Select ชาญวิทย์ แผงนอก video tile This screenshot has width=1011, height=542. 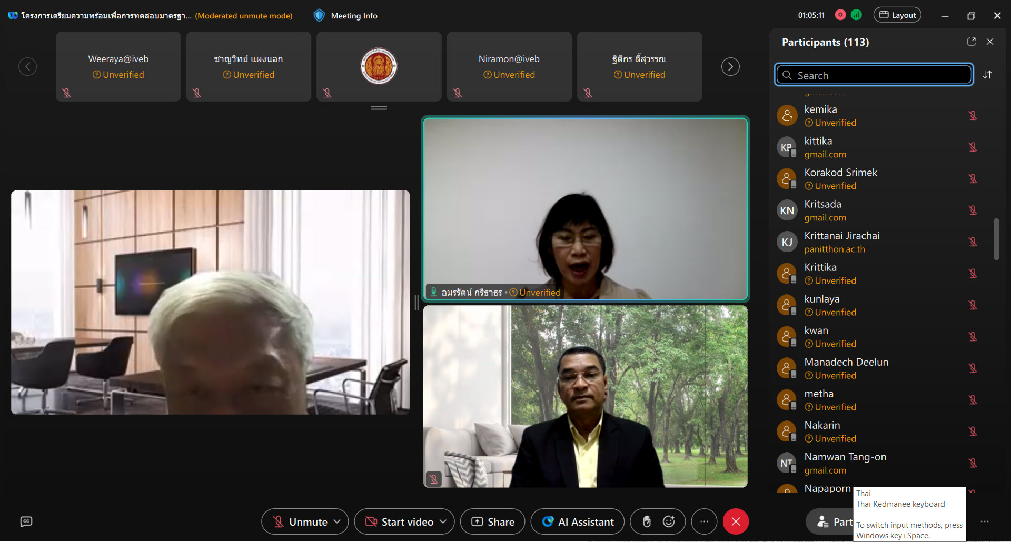pyautogui.click(x=249, y=66)
